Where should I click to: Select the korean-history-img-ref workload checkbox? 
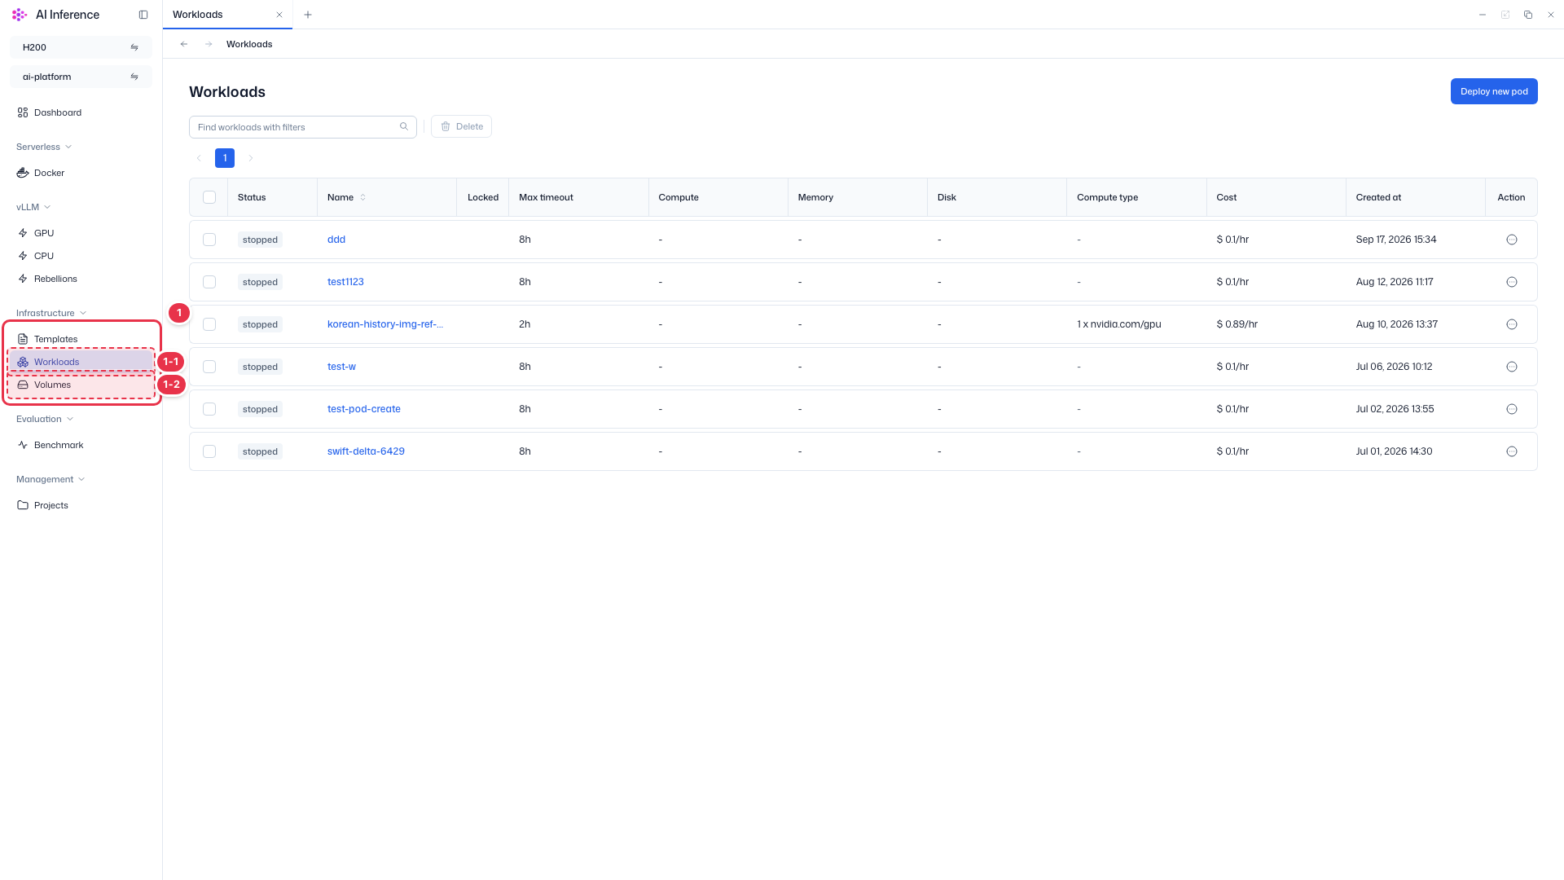pos(209,324)
